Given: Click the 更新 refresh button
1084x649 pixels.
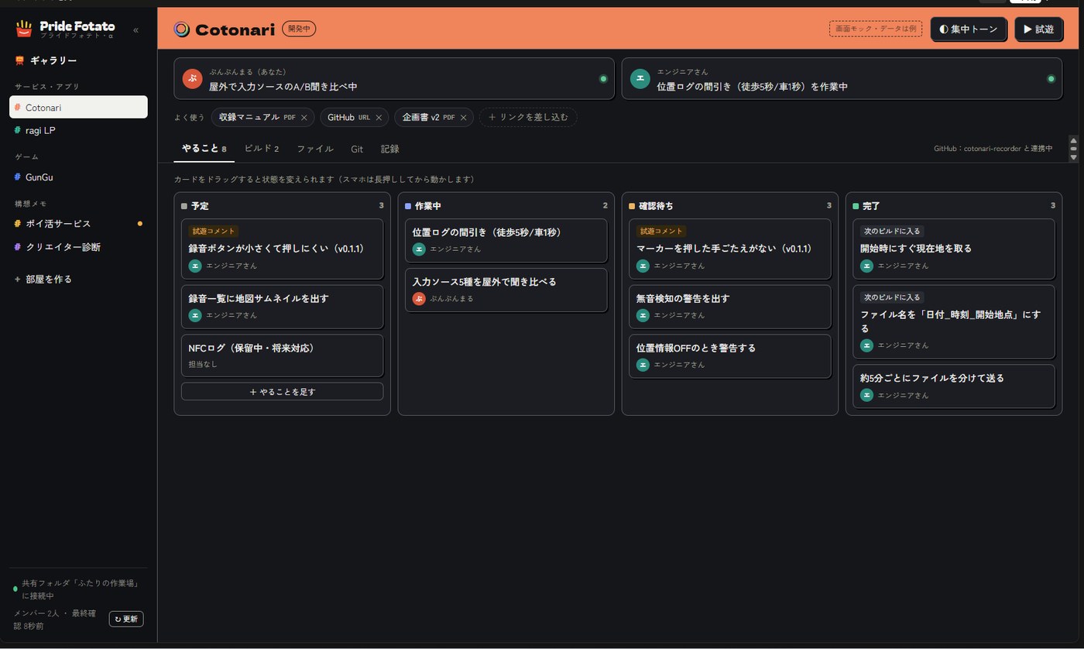Looking at the screenshot, I should click(x=126, y=619).
